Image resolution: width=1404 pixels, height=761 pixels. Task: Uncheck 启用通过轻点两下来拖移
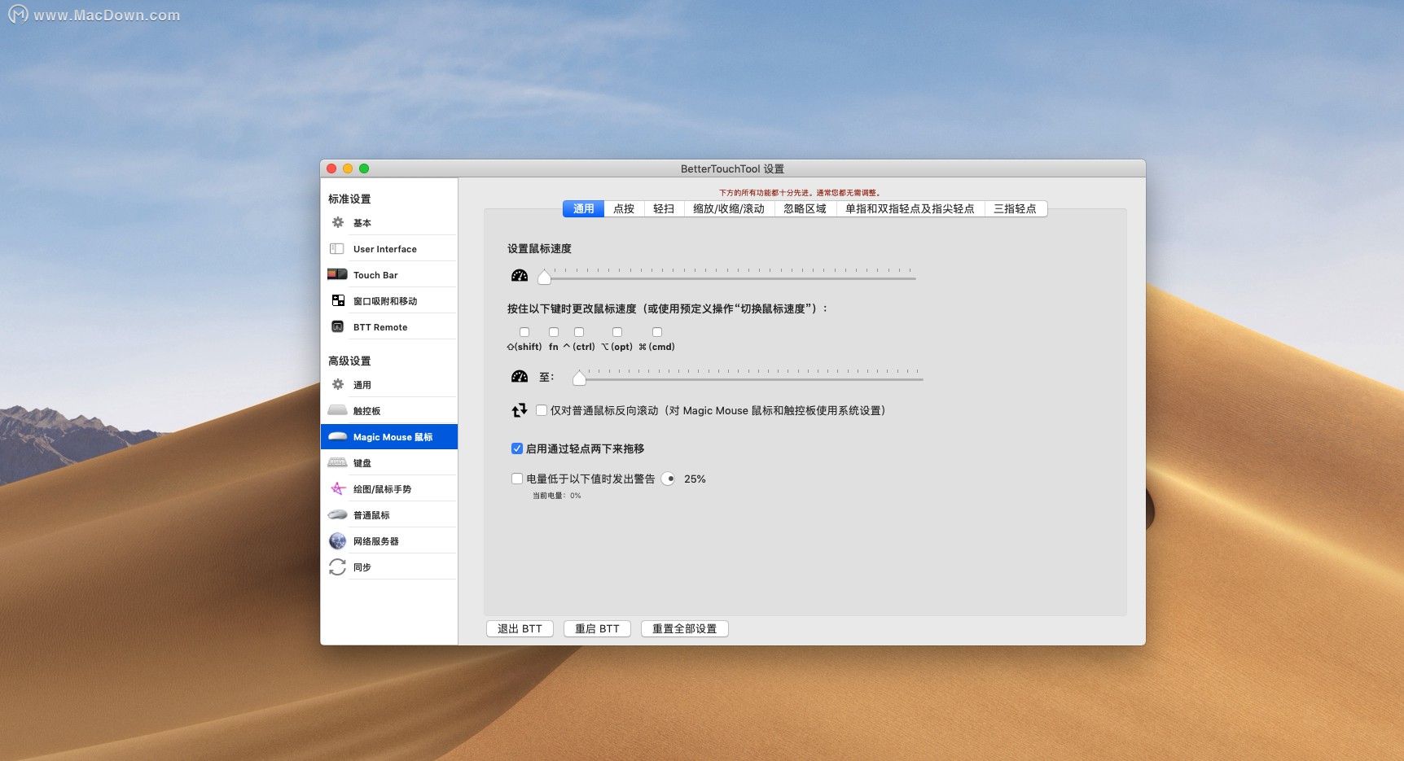pyautogui.click(x=517, y=448)
